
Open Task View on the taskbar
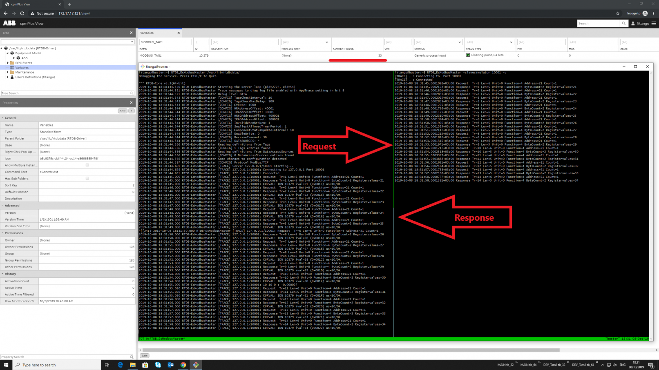107,365
